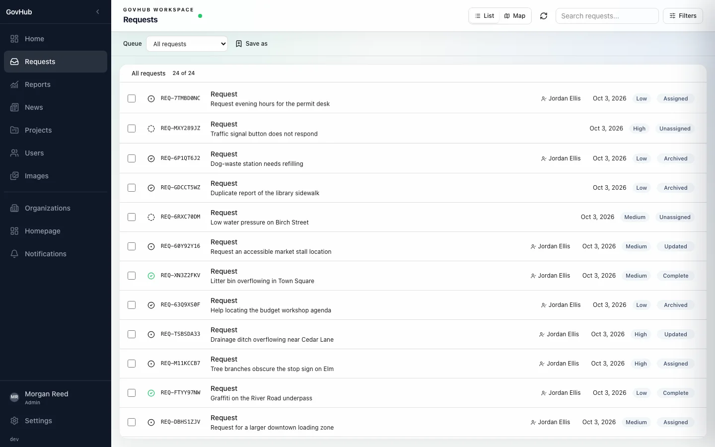
Task: Click status icon of REQ-XN3Z2FKV
Action: pos(151,276)
